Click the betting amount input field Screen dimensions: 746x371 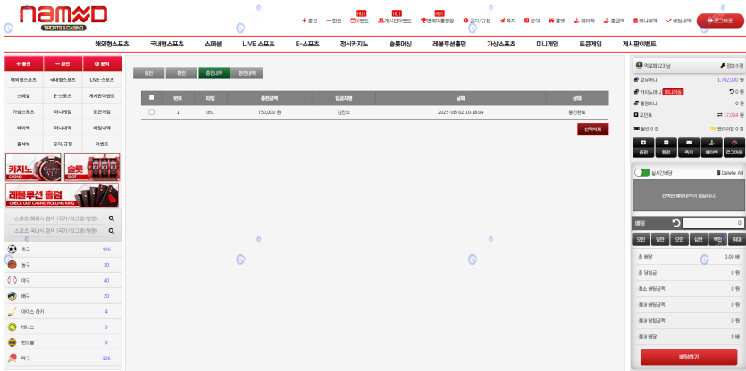tap(713, 223)
